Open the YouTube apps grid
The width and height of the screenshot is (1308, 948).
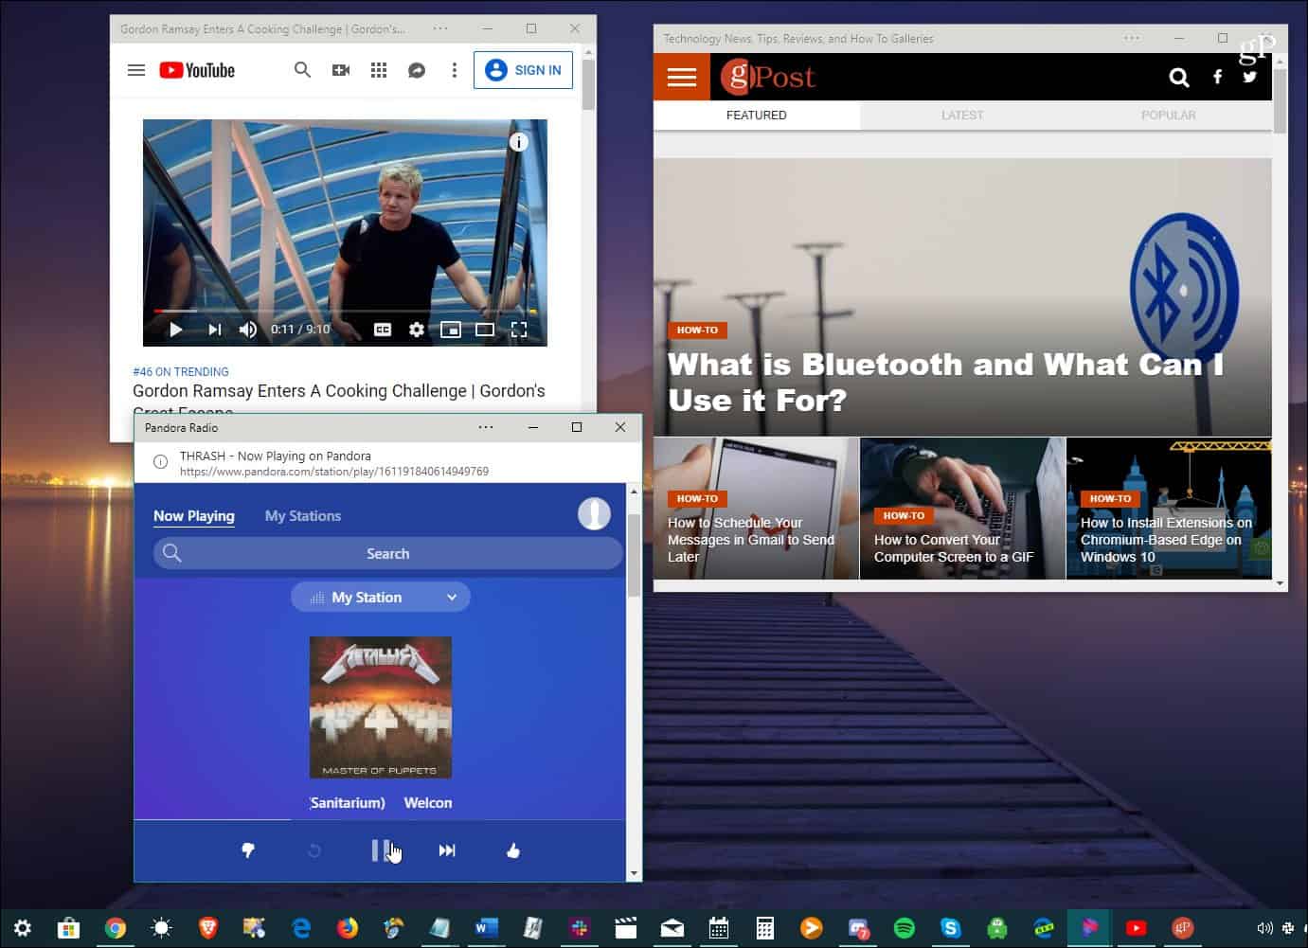[379, 70]
